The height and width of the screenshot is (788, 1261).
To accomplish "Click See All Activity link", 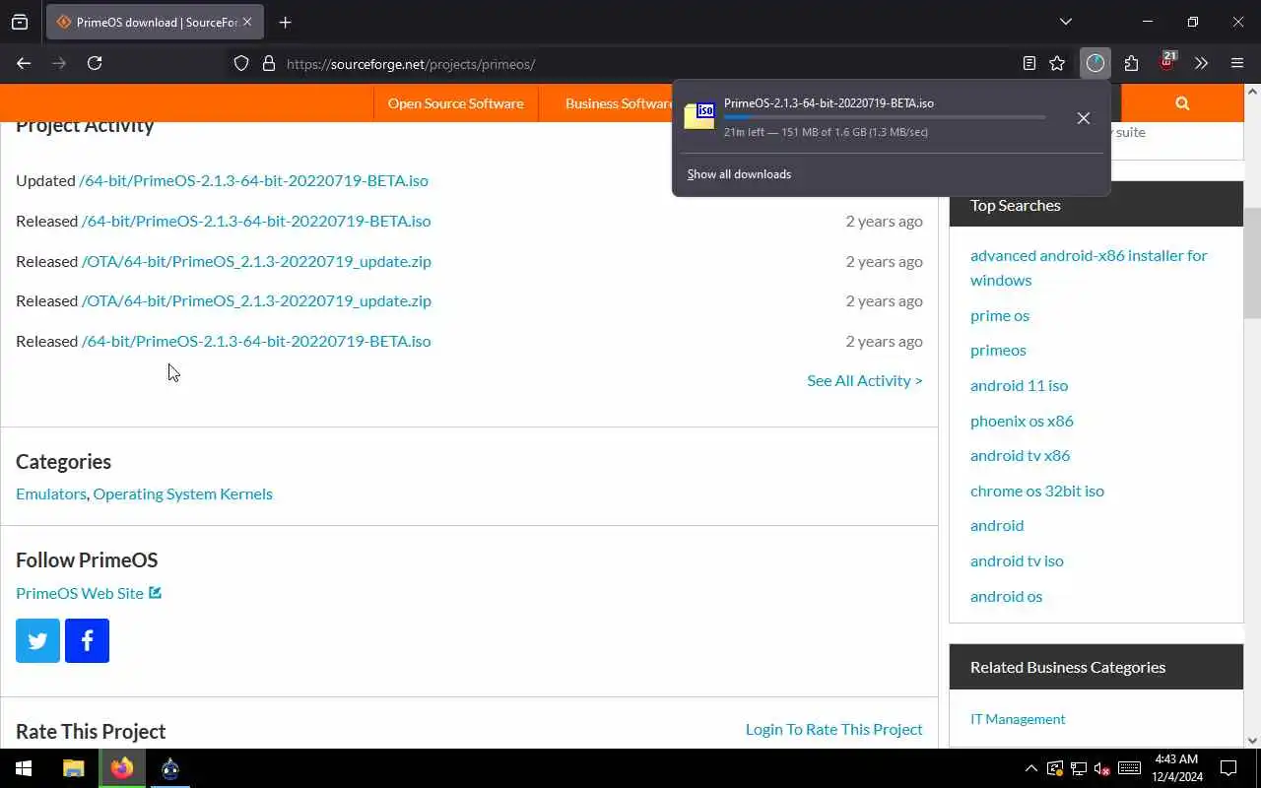I will (865, 380).
